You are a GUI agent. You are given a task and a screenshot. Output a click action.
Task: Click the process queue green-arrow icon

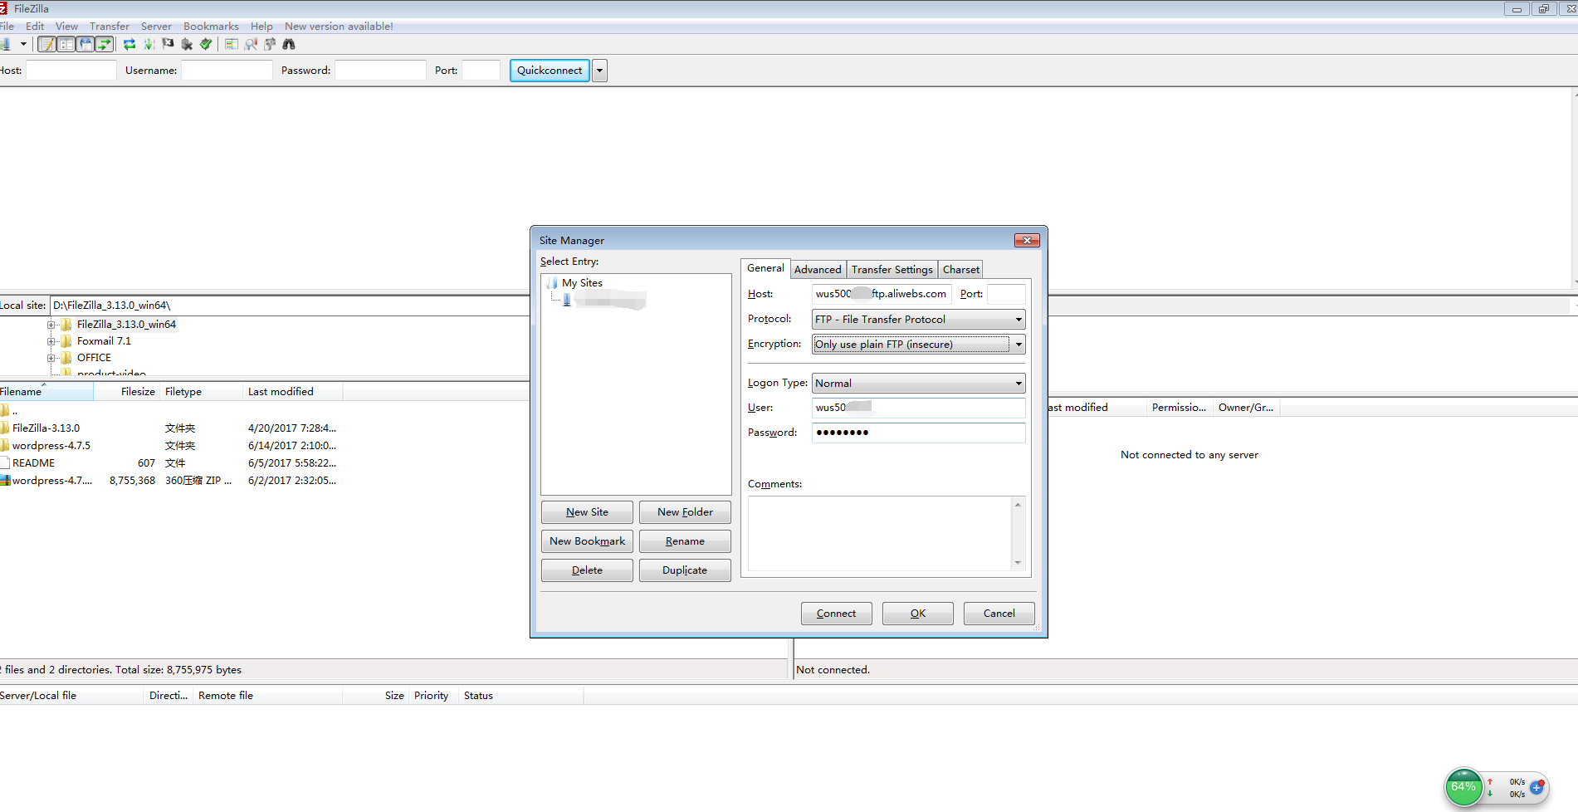(x=149, y=44)
